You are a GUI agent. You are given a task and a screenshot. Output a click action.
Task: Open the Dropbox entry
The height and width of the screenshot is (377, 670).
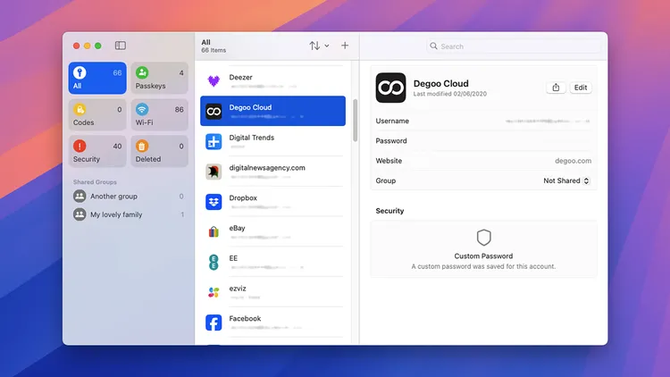coord(272,202)
